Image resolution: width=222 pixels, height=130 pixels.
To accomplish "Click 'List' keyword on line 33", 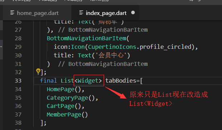I will pyautogui.click(x=67, y=80).
